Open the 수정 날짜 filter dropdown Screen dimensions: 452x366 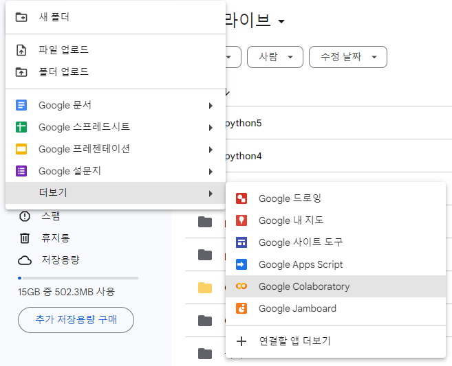click(x=348, y=57)
